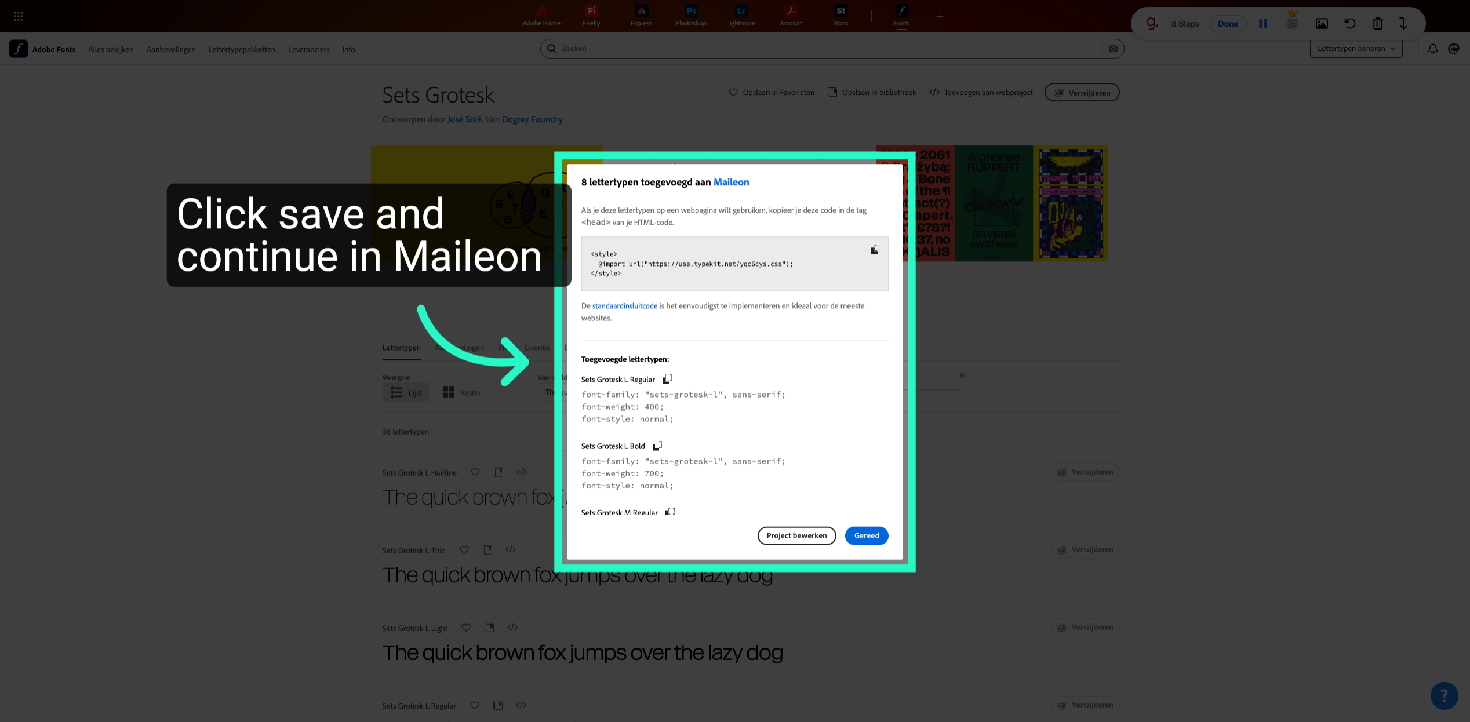Image resolution: width=1470 pixels, height=722 pixels.
Task: Click the Project bewerken button
Action: (x=796, y=535)
